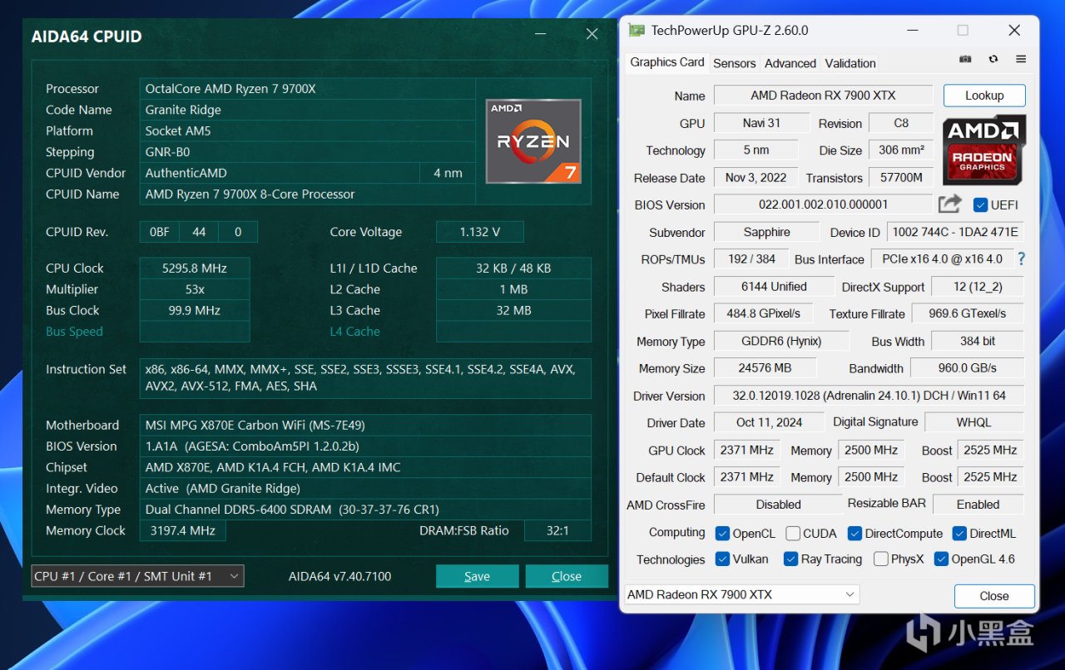Click the Core Voltage 1.132 V value
This screenshot has height=670, width=1065.
click(480, 232)
